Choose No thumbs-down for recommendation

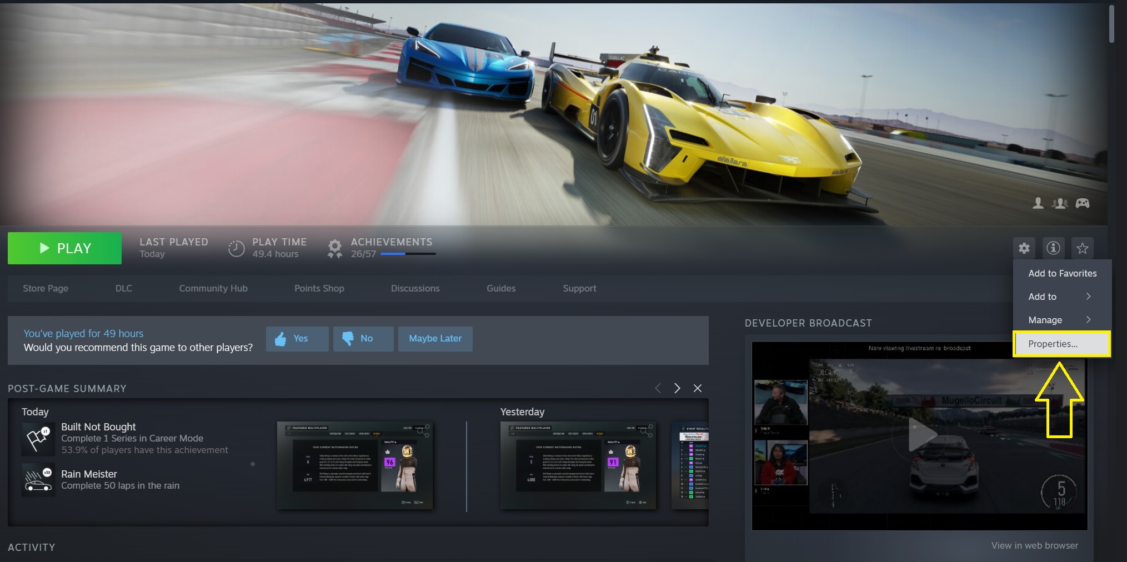[363, 339]
